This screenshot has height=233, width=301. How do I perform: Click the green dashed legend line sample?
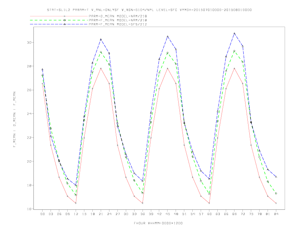click(59, 20)
